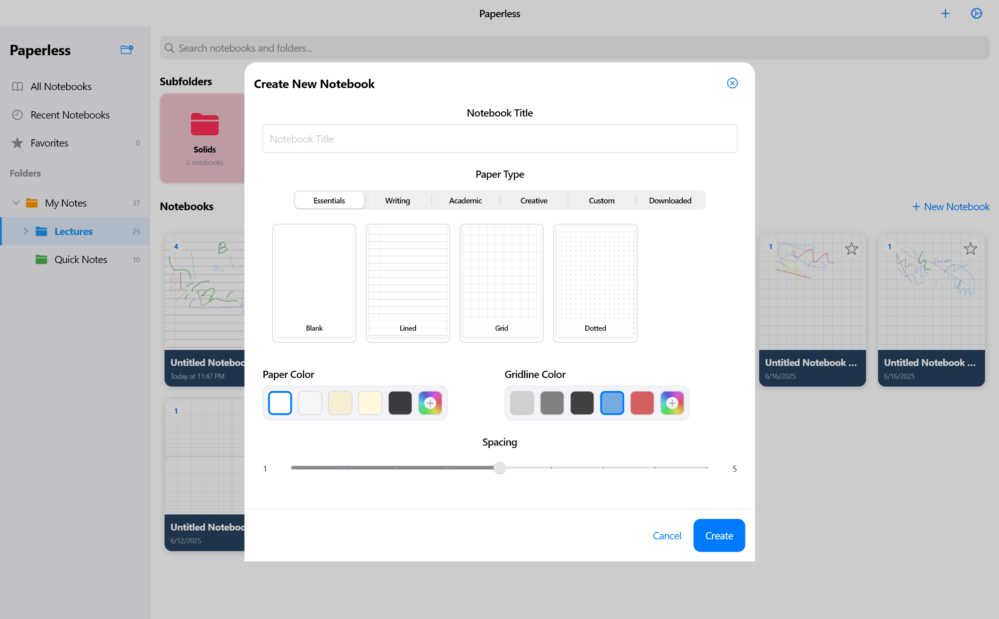Select medium gray gridline color swatch
This screenshot has width=999, height=619.
[x=552, y=403]
